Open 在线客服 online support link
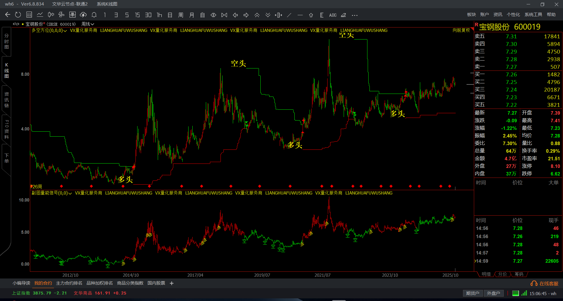Image resolution: width=563 pixels, height=301 pixels. tap(545, 283)
